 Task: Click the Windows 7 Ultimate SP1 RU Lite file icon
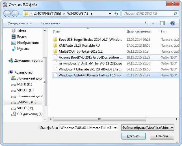coord(55,69)
